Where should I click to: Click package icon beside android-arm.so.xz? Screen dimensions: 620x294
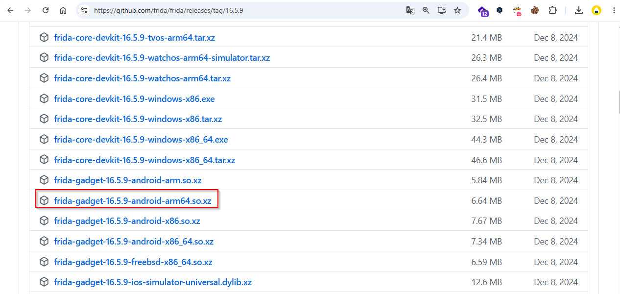[x=44, y=180]
